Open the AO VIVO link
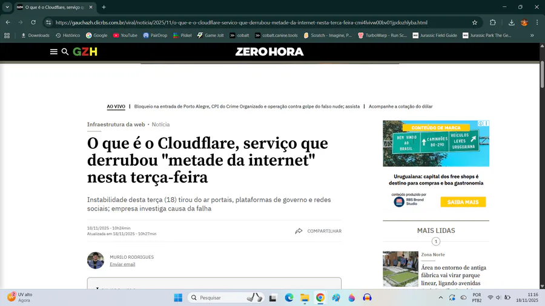This screenshot has width=545, height=306. tap(116, 106)
